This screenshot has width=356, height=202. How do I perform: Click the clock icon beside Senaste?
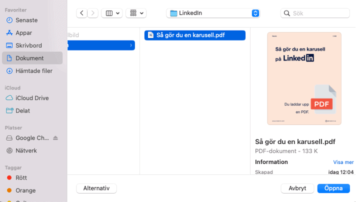click(9, 20)
